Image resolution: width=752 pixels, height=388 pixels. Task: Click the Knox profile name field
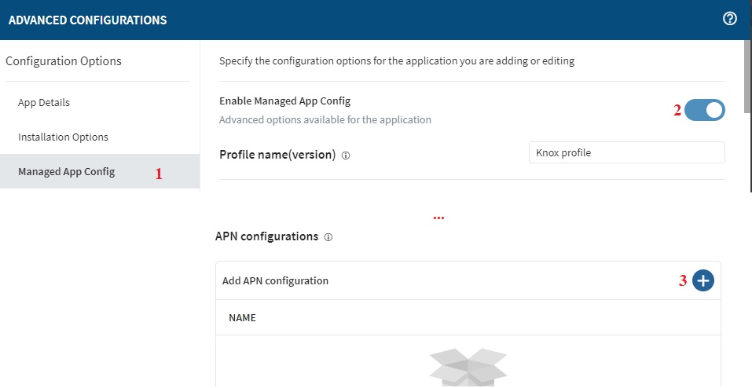[626, 153]
